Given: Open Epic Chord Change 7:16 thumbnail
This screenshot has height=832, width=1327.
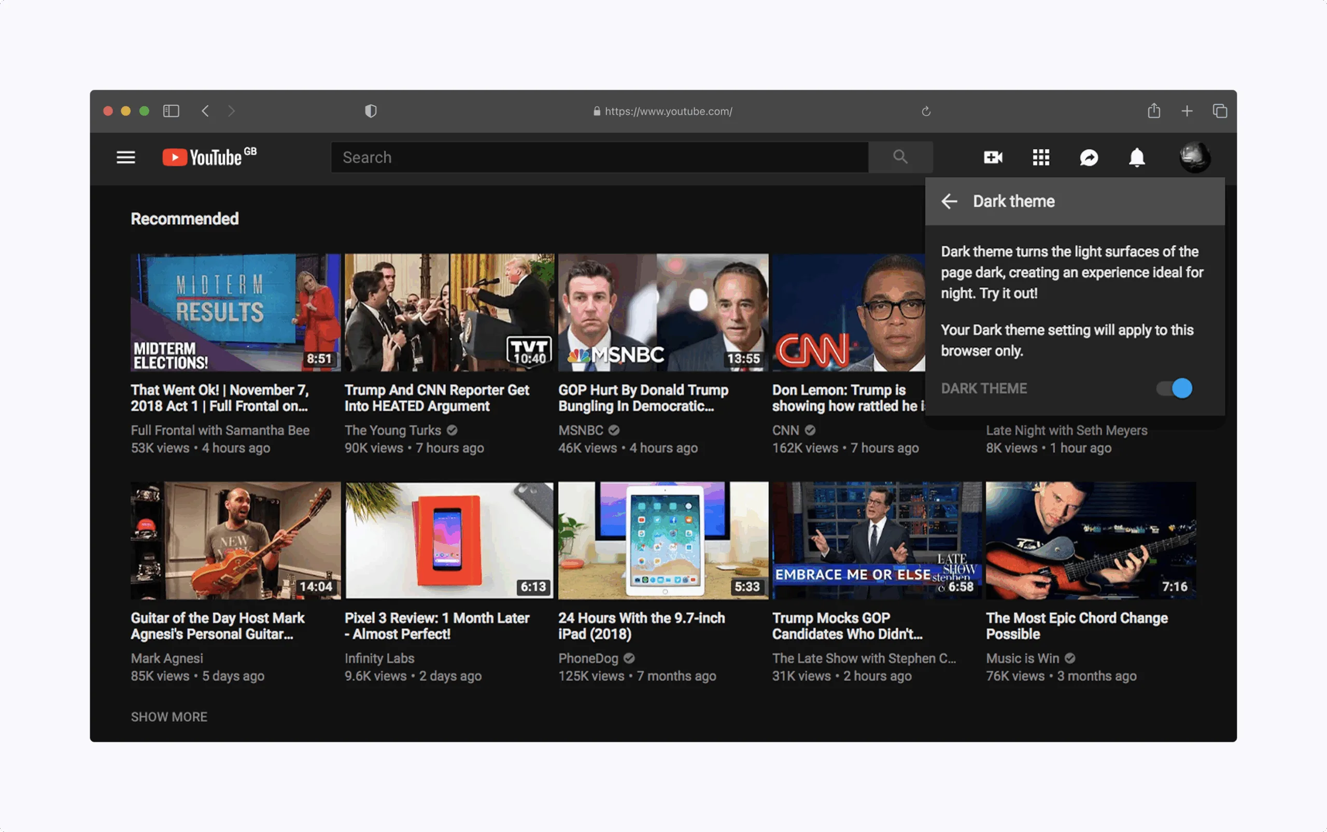Looking at the screenshot, I should [1091, 540].
